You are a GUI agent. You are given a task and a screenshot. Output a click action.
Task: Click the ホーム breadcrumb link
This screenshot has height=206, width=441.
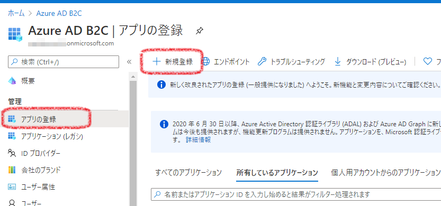(16, 13)
